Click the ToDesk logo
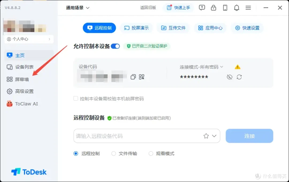 pyautogui.click(x=29, y=172)
